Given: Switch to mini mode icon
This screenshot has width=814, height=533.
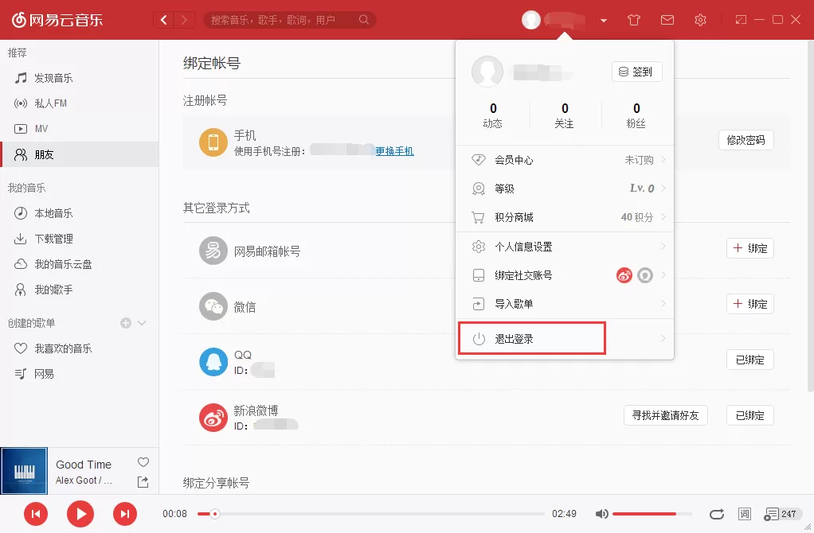Looking at the screenshot, I should 741,20.
